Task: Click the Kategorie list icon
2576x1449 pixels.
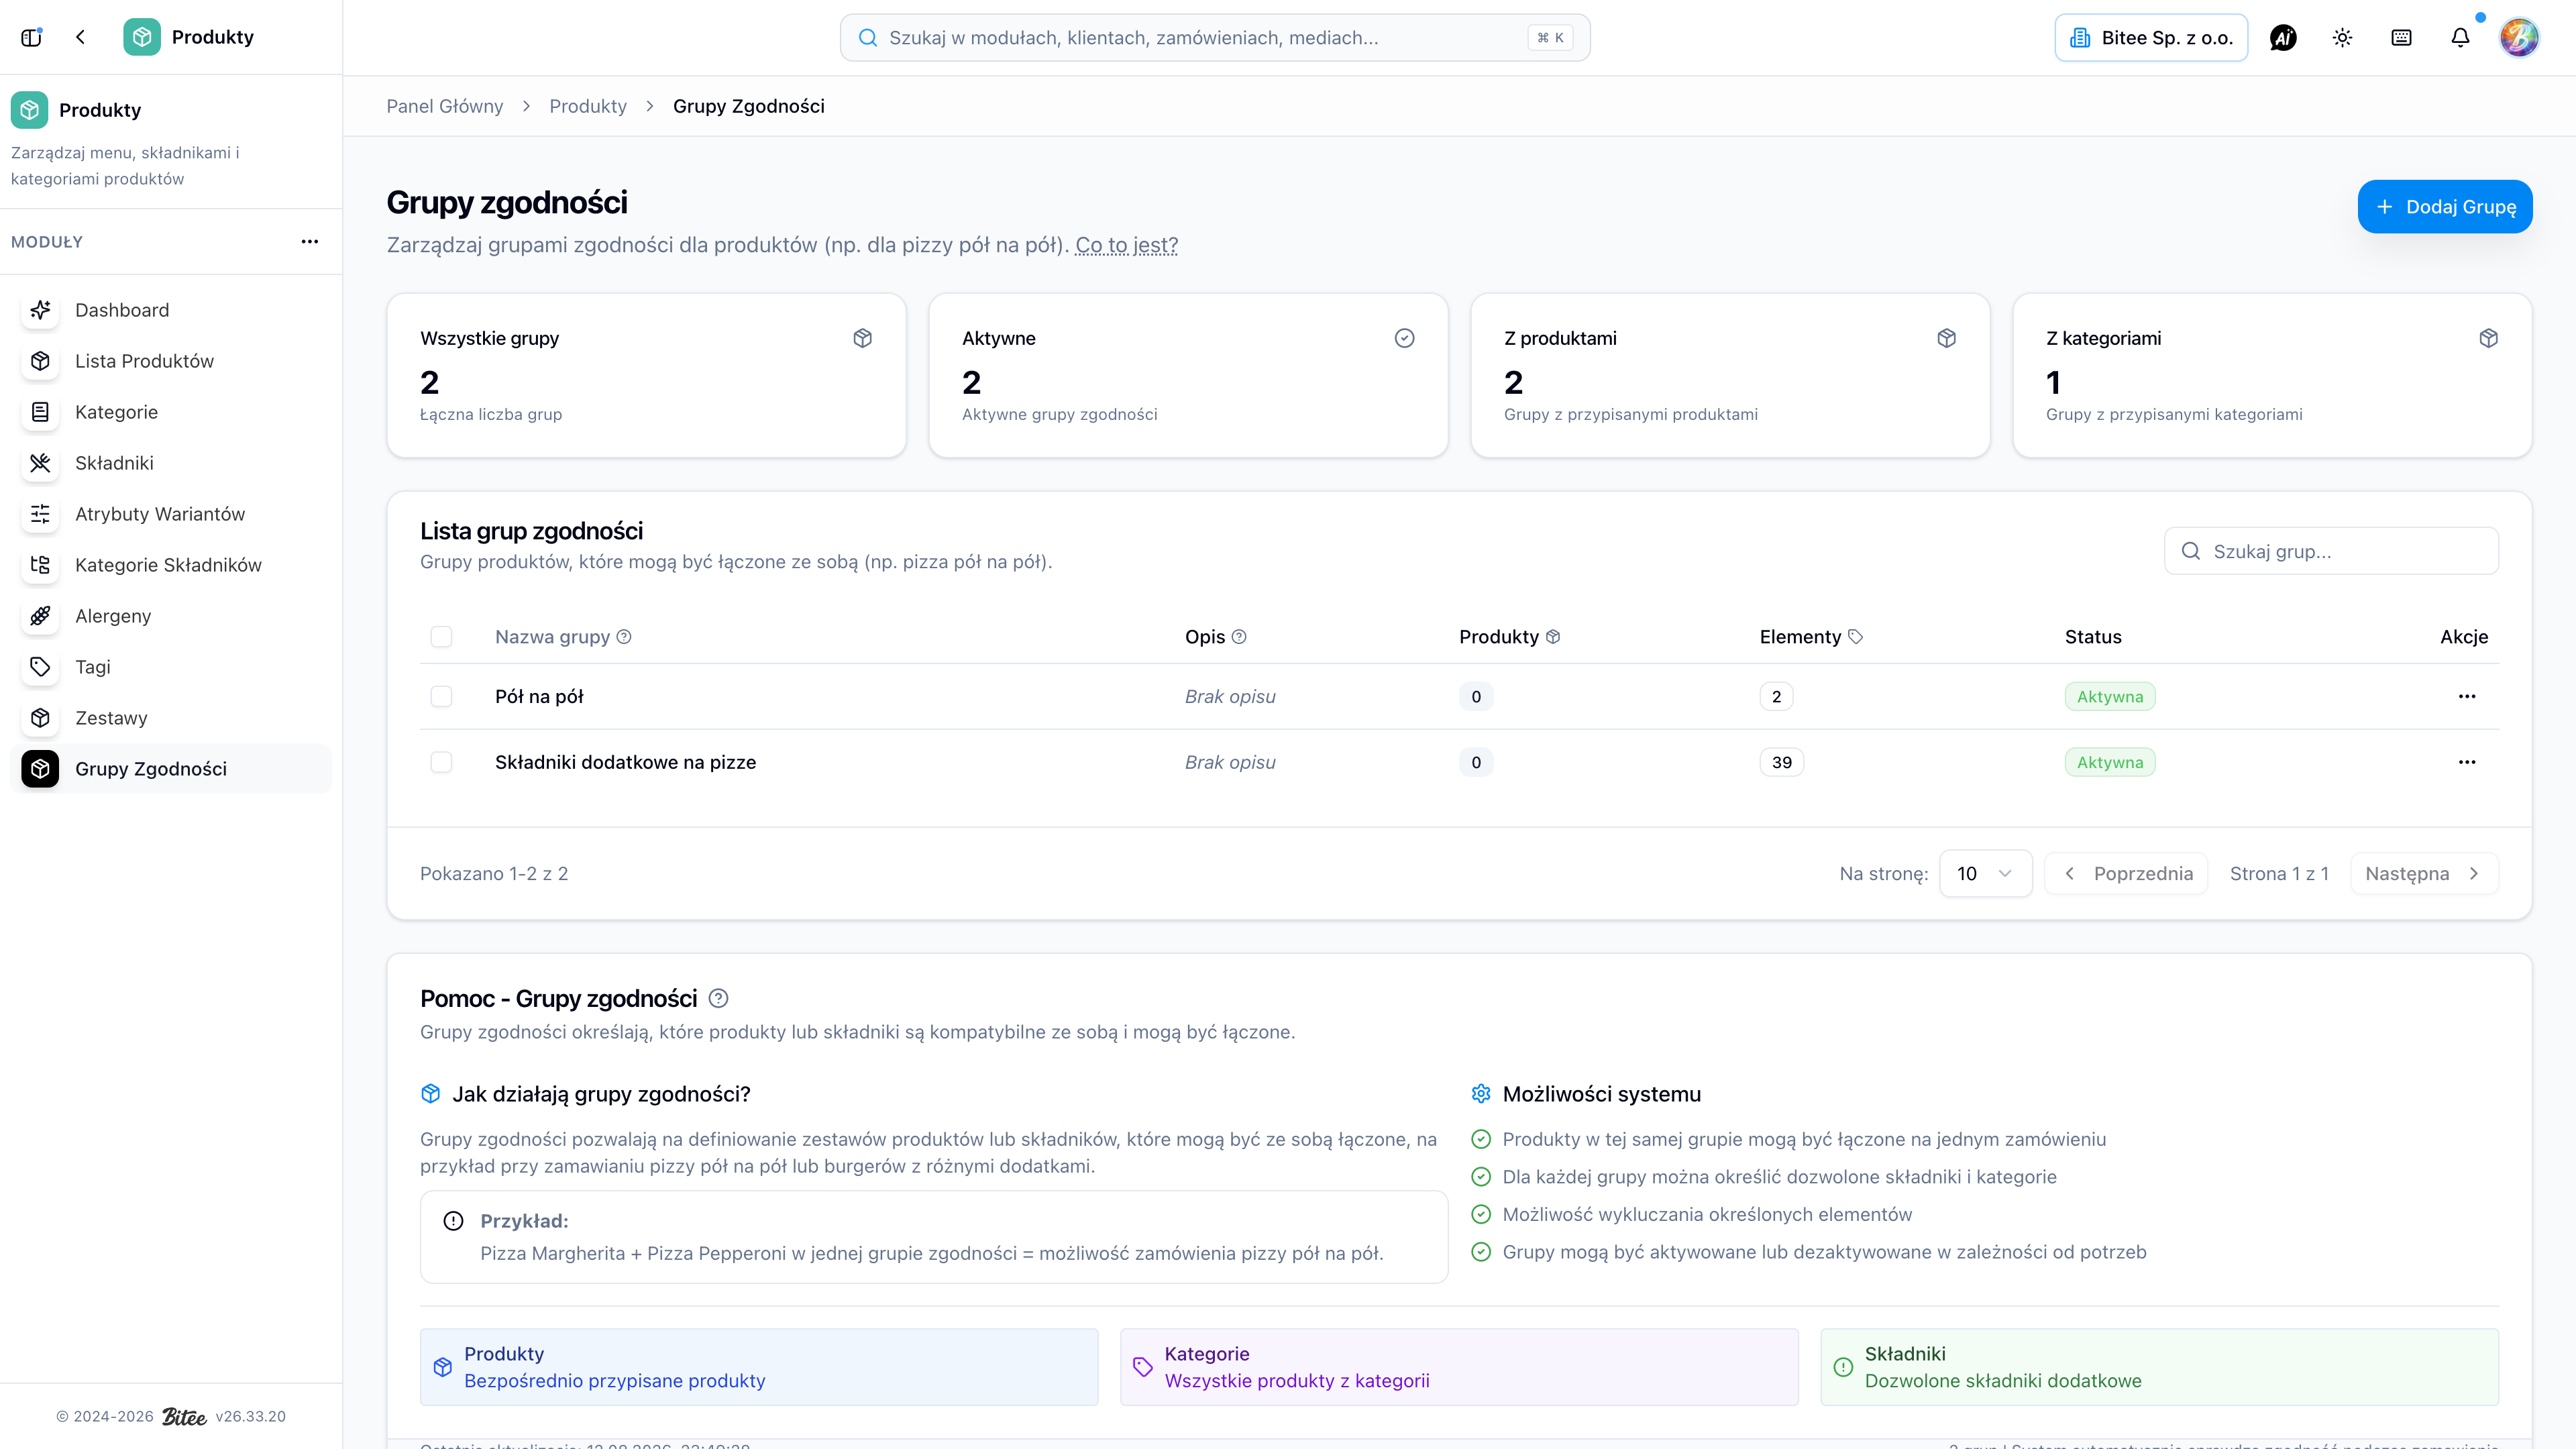Action: (x=40, y=412)
